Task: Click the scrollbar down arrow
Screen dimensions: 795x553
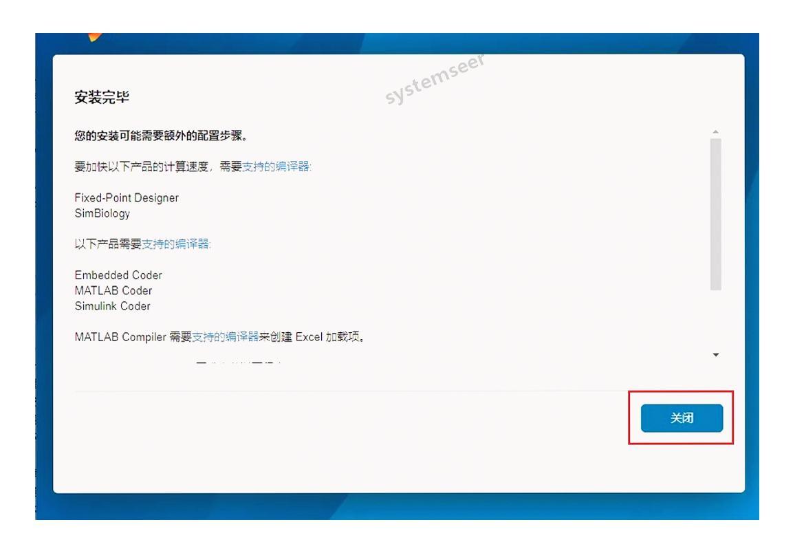Action: [715, 355]
